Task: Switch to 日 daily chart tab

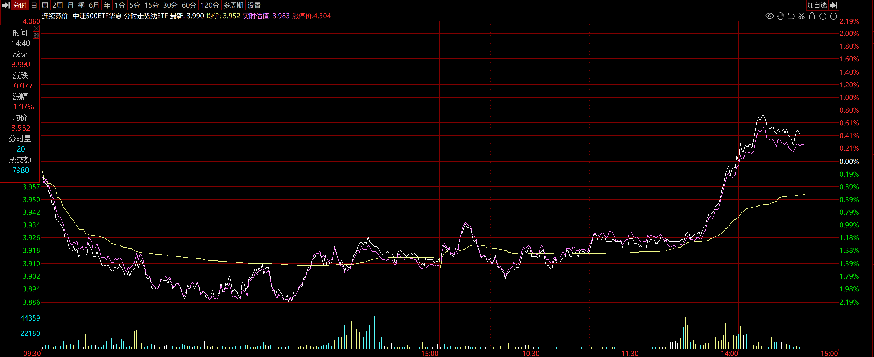Action: tap(34, 5)
